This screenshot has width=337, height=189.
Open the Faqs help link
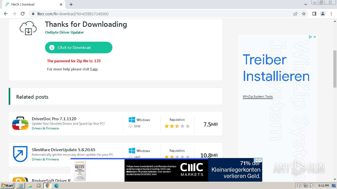(94, 69)
